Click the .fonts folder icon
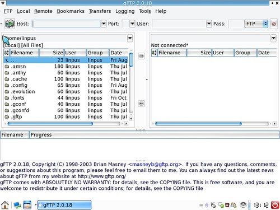 7,98
